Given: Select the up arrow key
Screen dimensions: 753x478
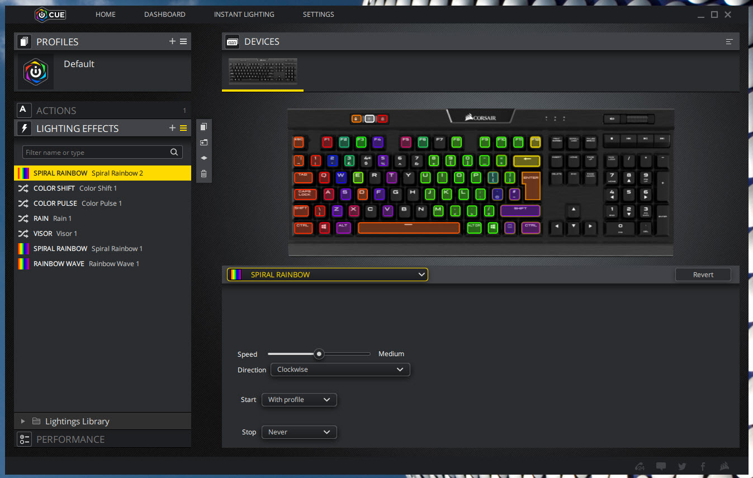Looking at the screenshot, I should (573, 211).
